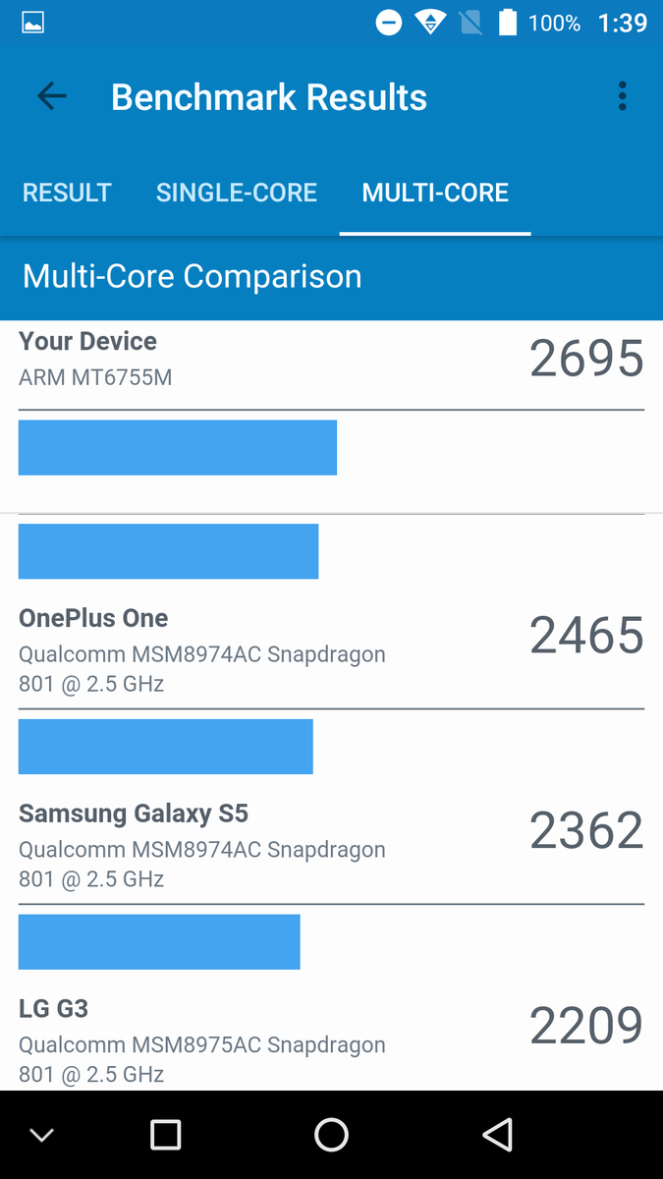
Task: Tap the Your Device blue score bar
Action: click(x=178, y=447)
